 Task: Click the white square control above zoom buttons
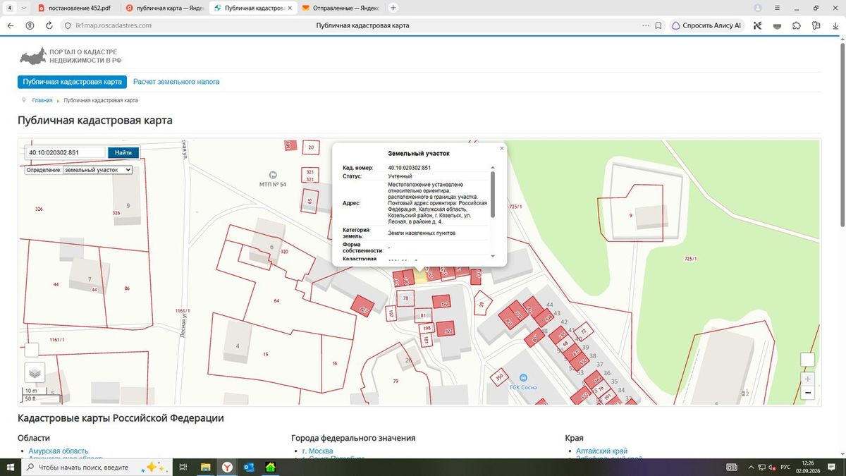point(808,360)
